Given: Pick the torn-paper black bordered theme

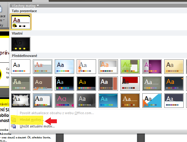Looking at the screenshot, I should 21,100.
